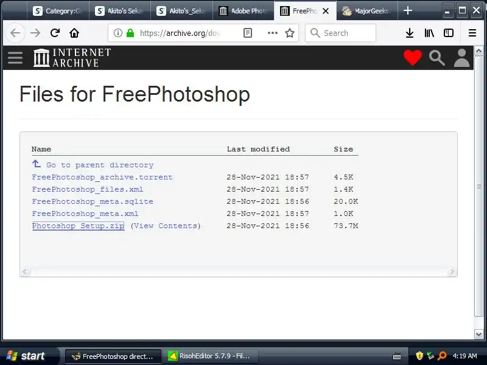Click the 73.7M size value
The height and width of the screenshot is (365, 487).
coord(346,226)
